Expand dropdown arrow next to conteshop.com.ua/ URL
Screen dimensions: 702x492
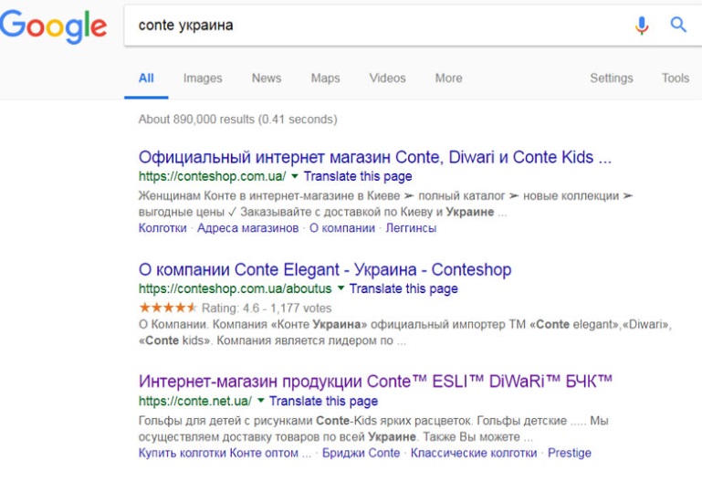(296, 176)
